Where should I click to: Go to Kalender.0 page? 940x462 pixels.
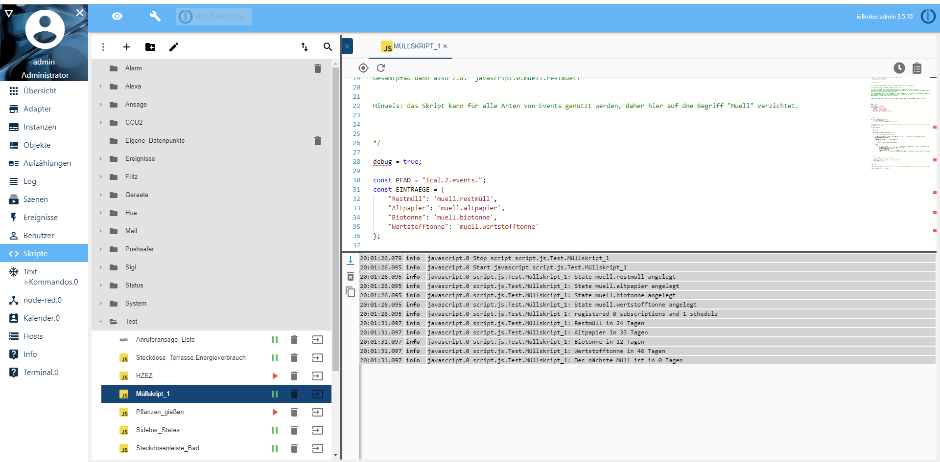[x=44, y=318]
